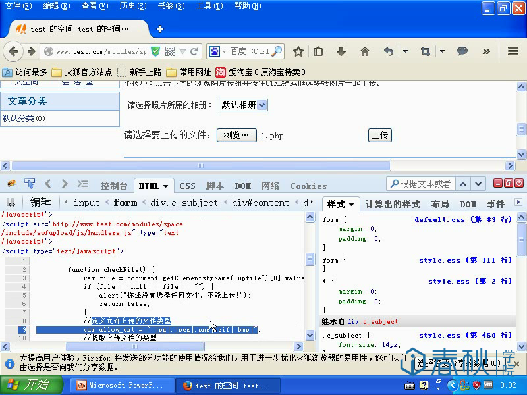This screenshot has width=527, height=395.
Task: Click the Firefox home icon
Action: [364, 50]
